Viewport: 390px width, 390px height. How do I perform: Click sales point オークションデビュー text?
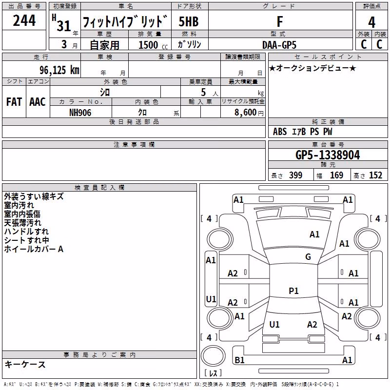point(312,68)
